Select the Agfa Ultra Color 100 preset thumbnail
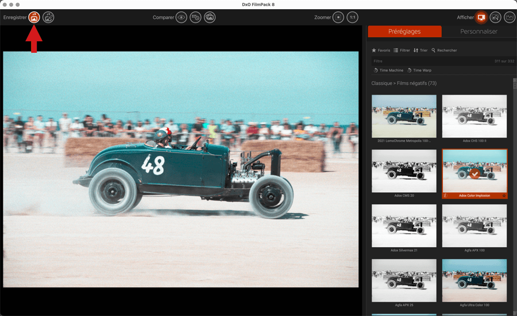This screenshot has height=316, width=517. coord(474,280)
